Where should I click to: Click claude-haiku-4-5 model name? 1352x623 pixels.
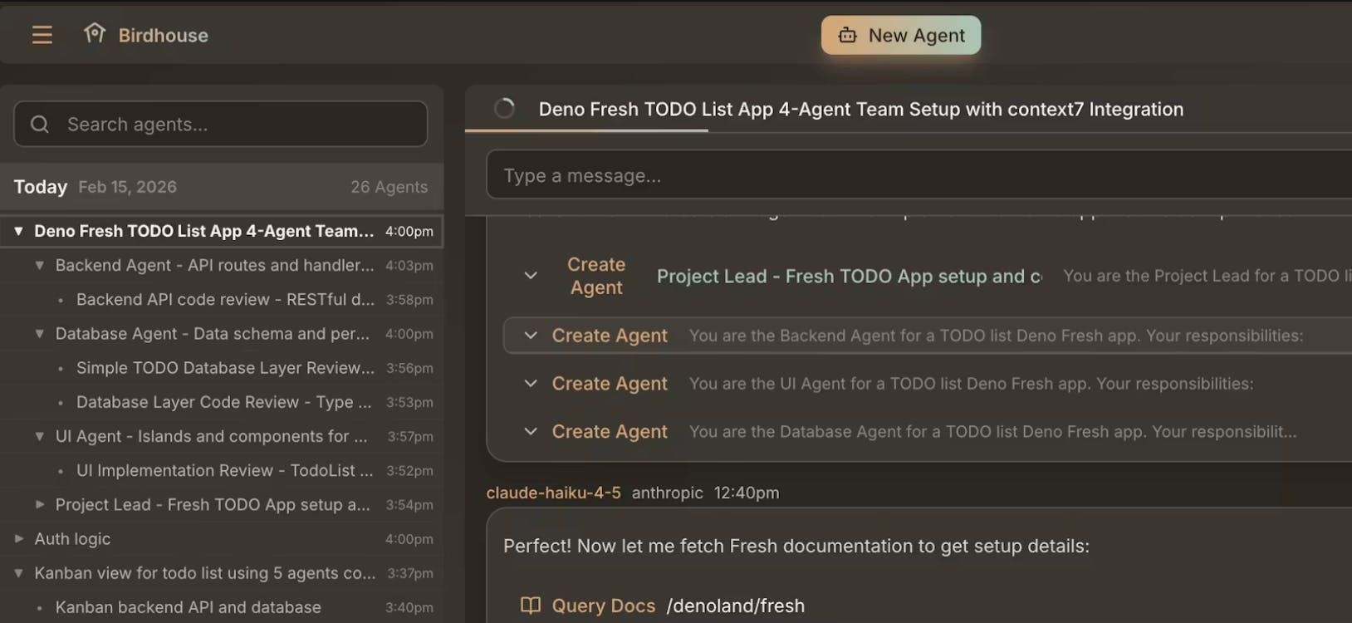[553, 493]
